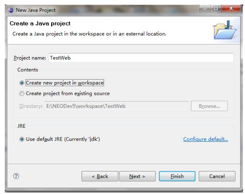Focus the Project name text field
The height and width of the screenshot is (194, 245).
tap(141, 58)
